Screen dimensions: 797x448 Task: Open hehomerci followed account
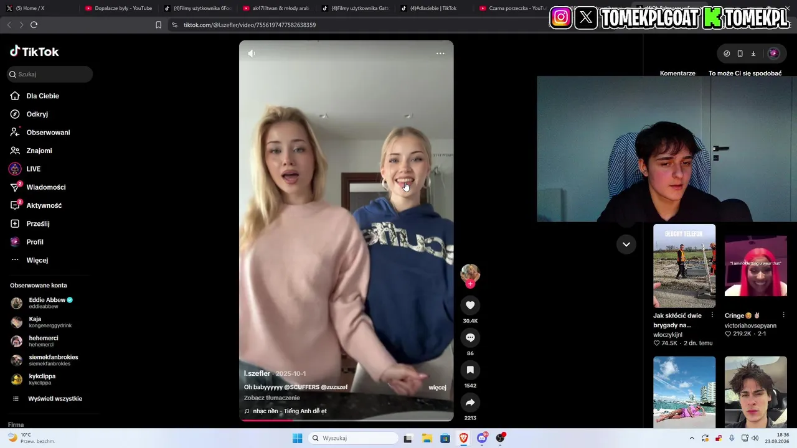pyautogui.click(x=35, y=341)
